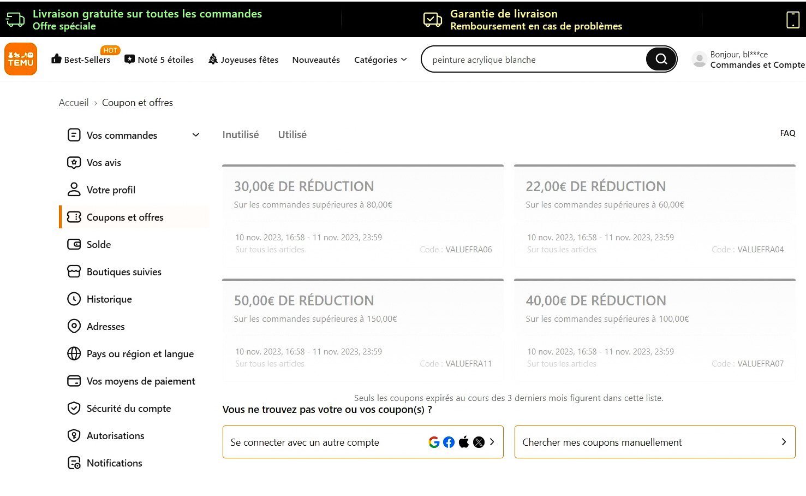Switch to the Utilisé tab
Viewport: 806px width, 496px height.
[292, 134]
